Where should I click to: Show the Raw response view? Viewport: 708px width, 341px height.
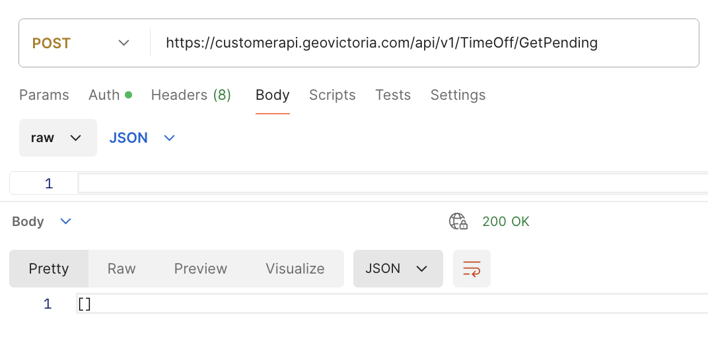pyautogui.click(x=122, y=268)
